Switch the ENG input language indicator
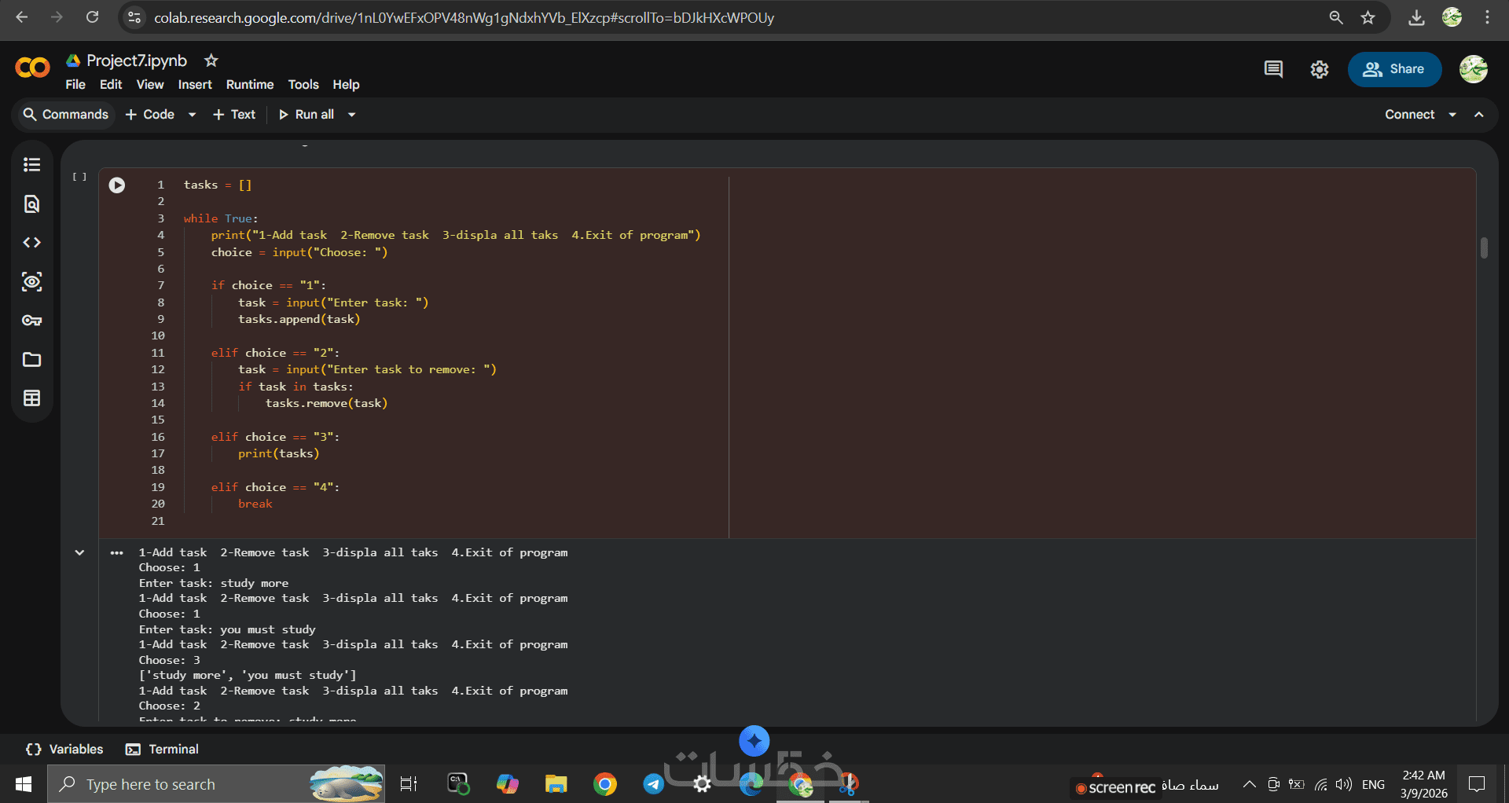This screenshot has height=803, width=1509. [x=1374, y=784]
